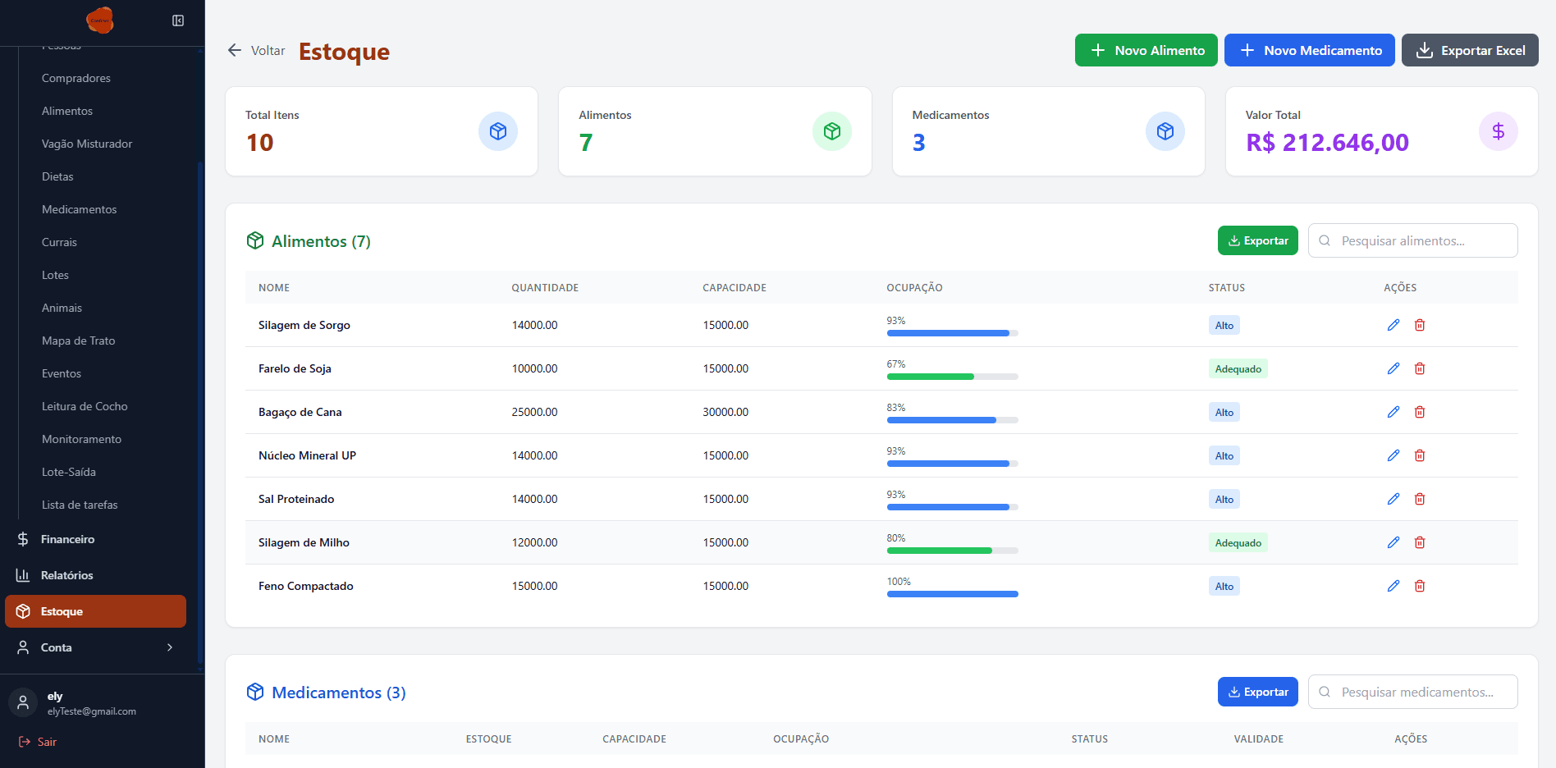Open edit pencil for Sal Proteinado
1556x768 pixels.
(x=1393, y=499)
